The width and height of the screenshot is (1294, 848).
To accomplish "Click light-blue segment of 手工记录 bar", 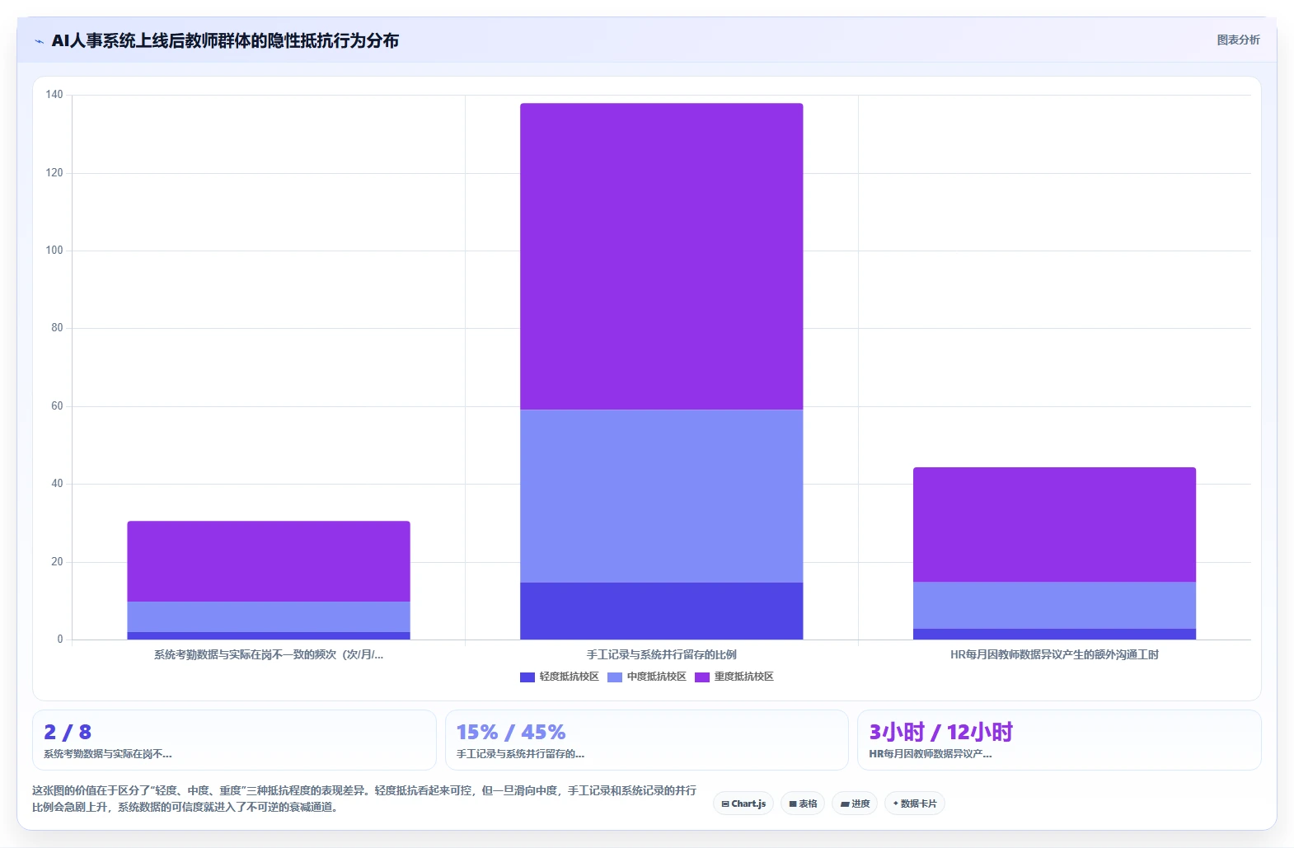I will [662, 496].
